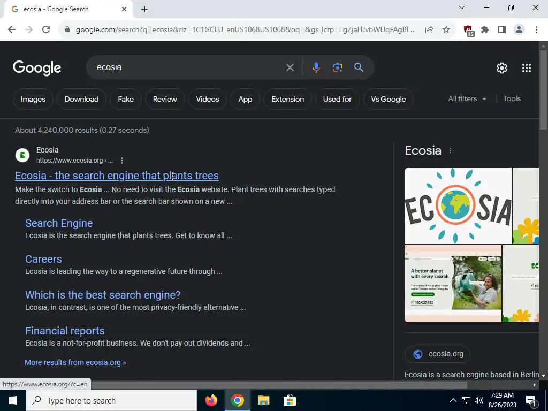This screenshot has height=411, width=548.
Task: Click the horizontal scrollbar right arrow
Action: coord(535,385)
